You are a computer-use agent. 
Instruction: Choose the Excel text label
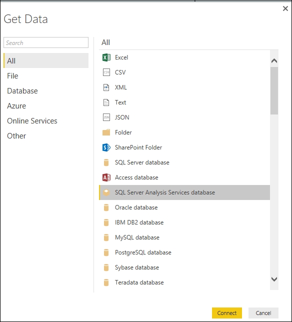coord(121,57)
